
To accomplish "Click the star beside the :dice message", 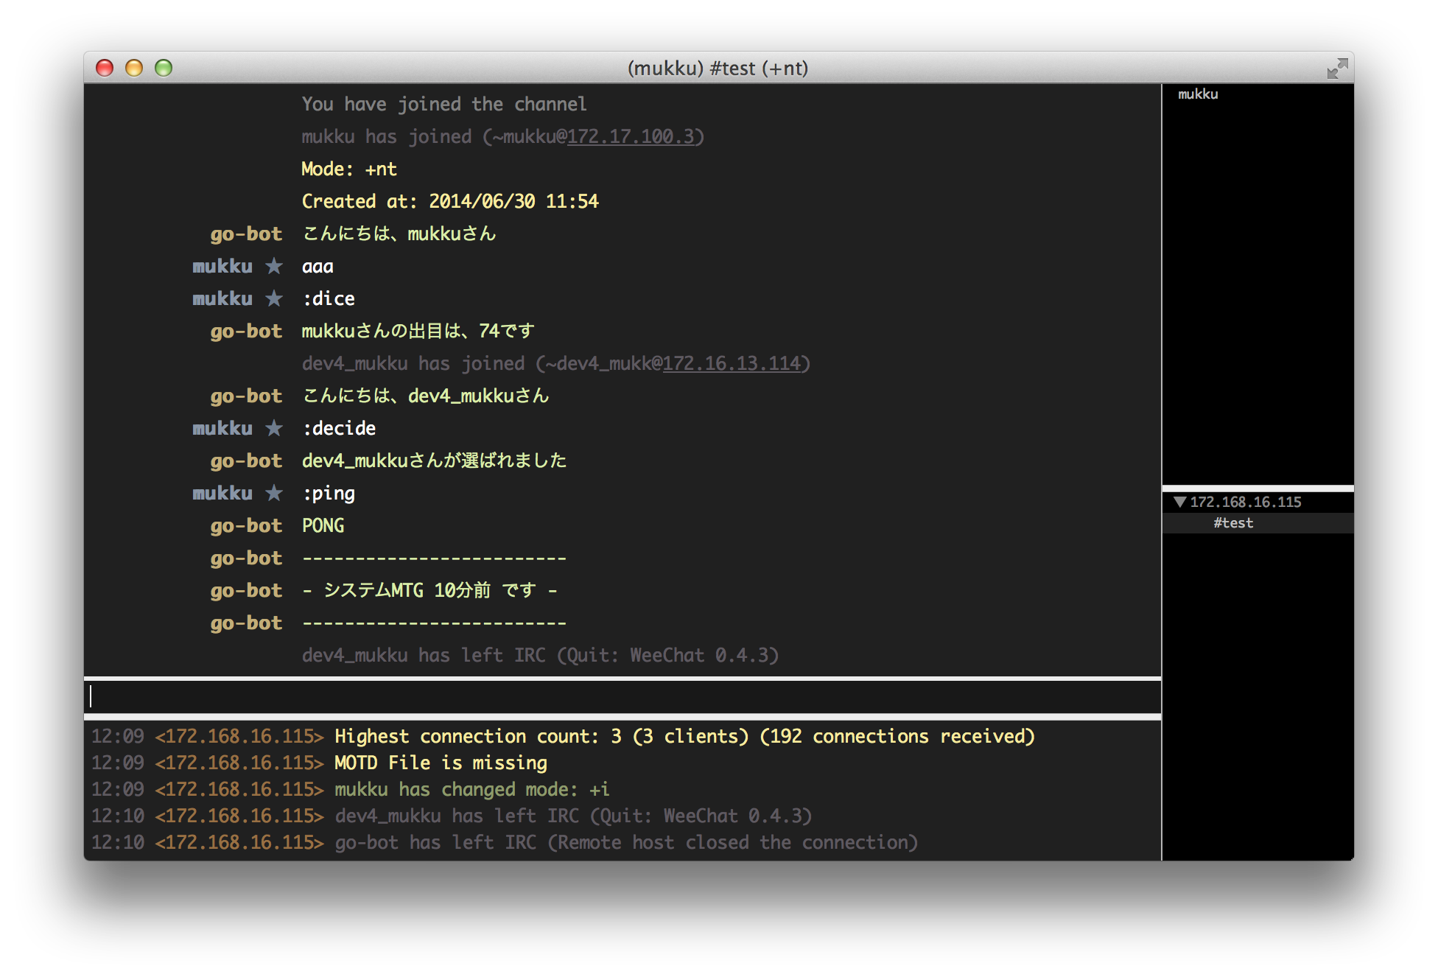I will pos(274,298).
